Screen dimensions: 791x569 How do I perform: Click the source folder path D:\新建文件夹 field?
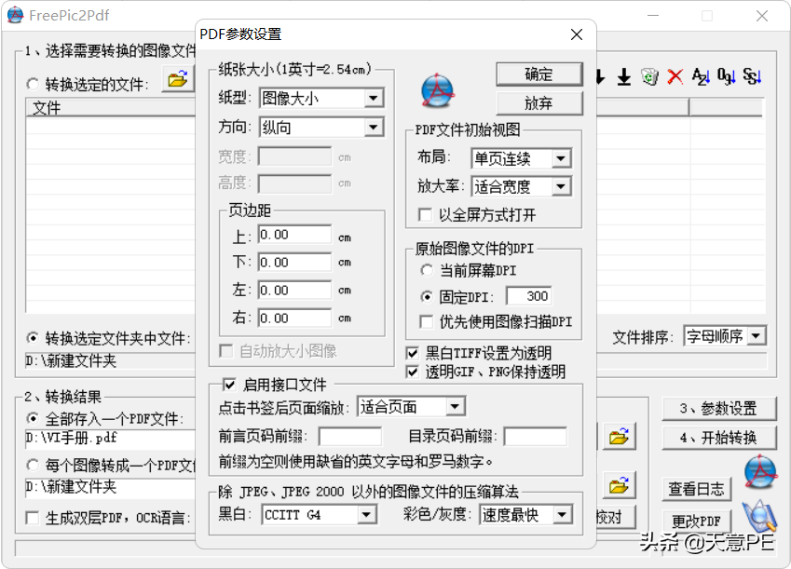coord(111,360)
